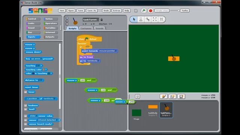Click the tankTurret sprite name field

tap(91, 20)
